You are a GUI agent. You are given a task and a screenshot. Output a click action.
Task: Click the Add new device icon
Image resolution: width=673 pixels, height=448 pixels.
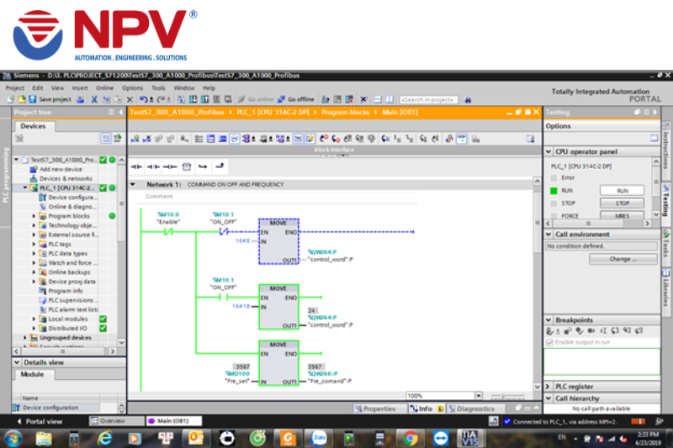coord(34,169)
